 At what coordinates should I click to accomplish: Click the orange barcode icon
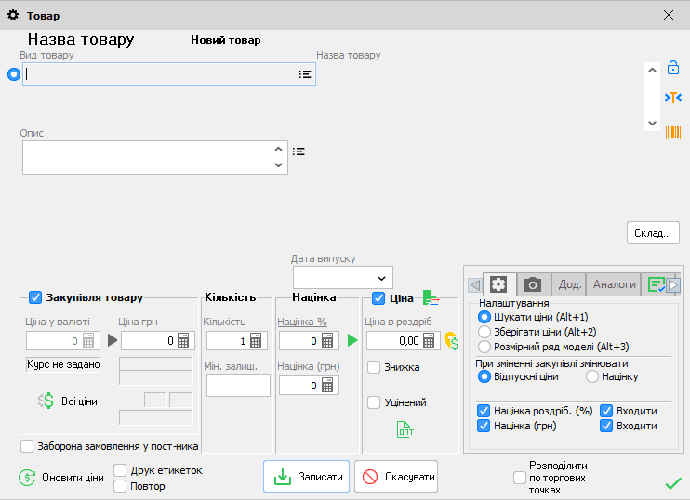[x=672, y=132]
